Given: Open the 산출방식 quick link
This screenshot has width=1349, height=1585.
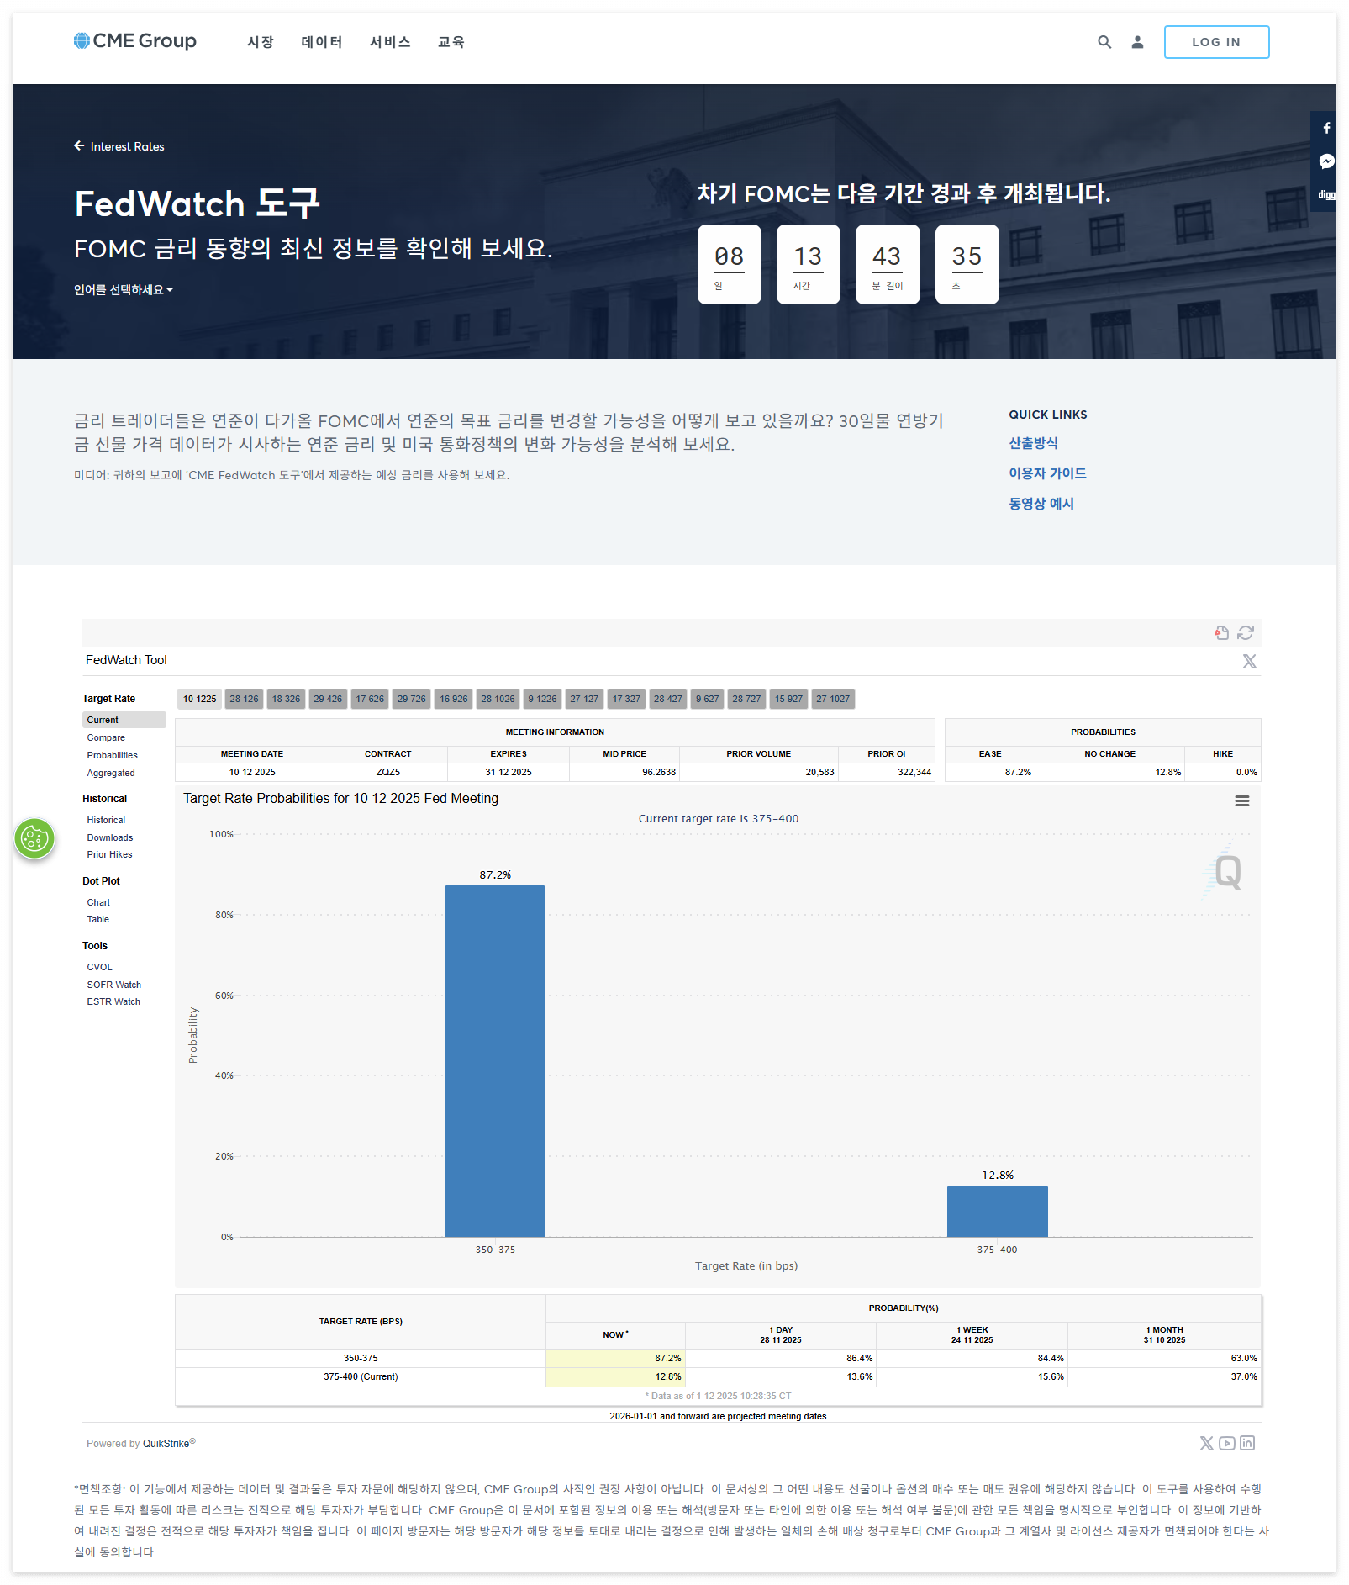Looking at the screenshot, I should pyautogui.click(x=1033, y=443).
